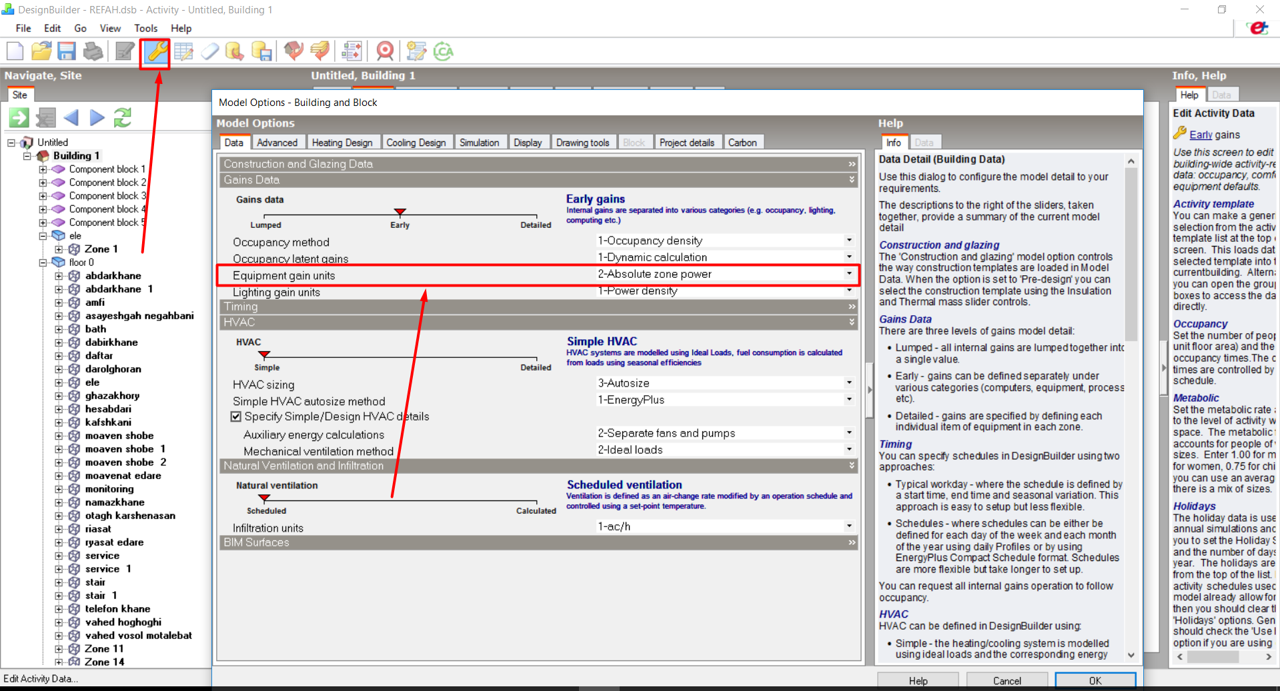Click the red target toolbar icon
1280x691 pixels.
tap(385, 51)
